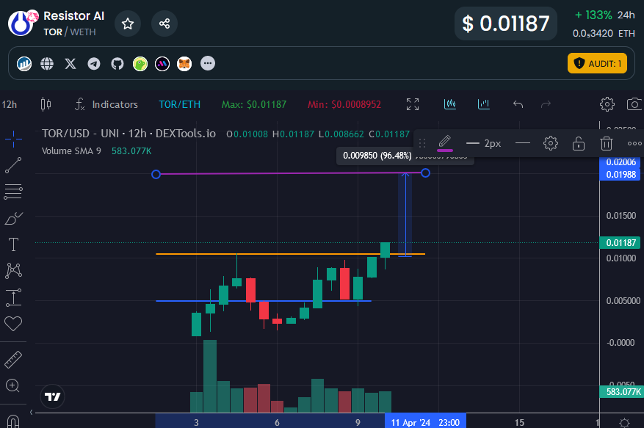The height and width of the screenshot is (428, 644).
Task: Open the GitHub repository link
Action: click(x=117, y=64)
